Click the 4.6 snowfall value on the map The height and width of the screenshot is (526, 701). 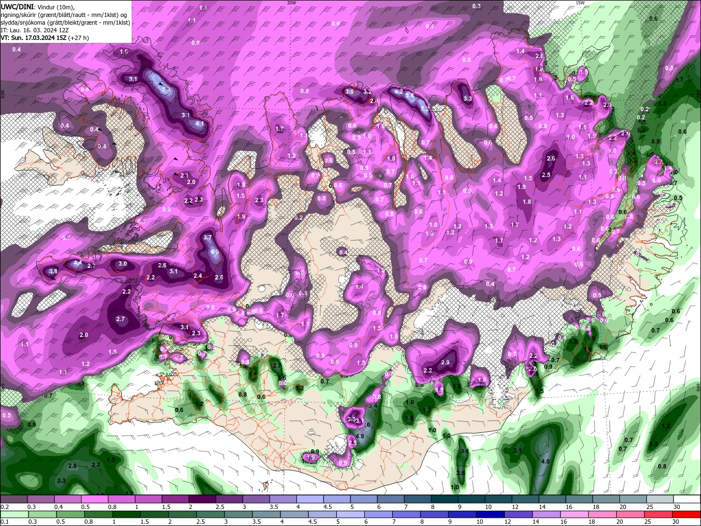(215, 252)
